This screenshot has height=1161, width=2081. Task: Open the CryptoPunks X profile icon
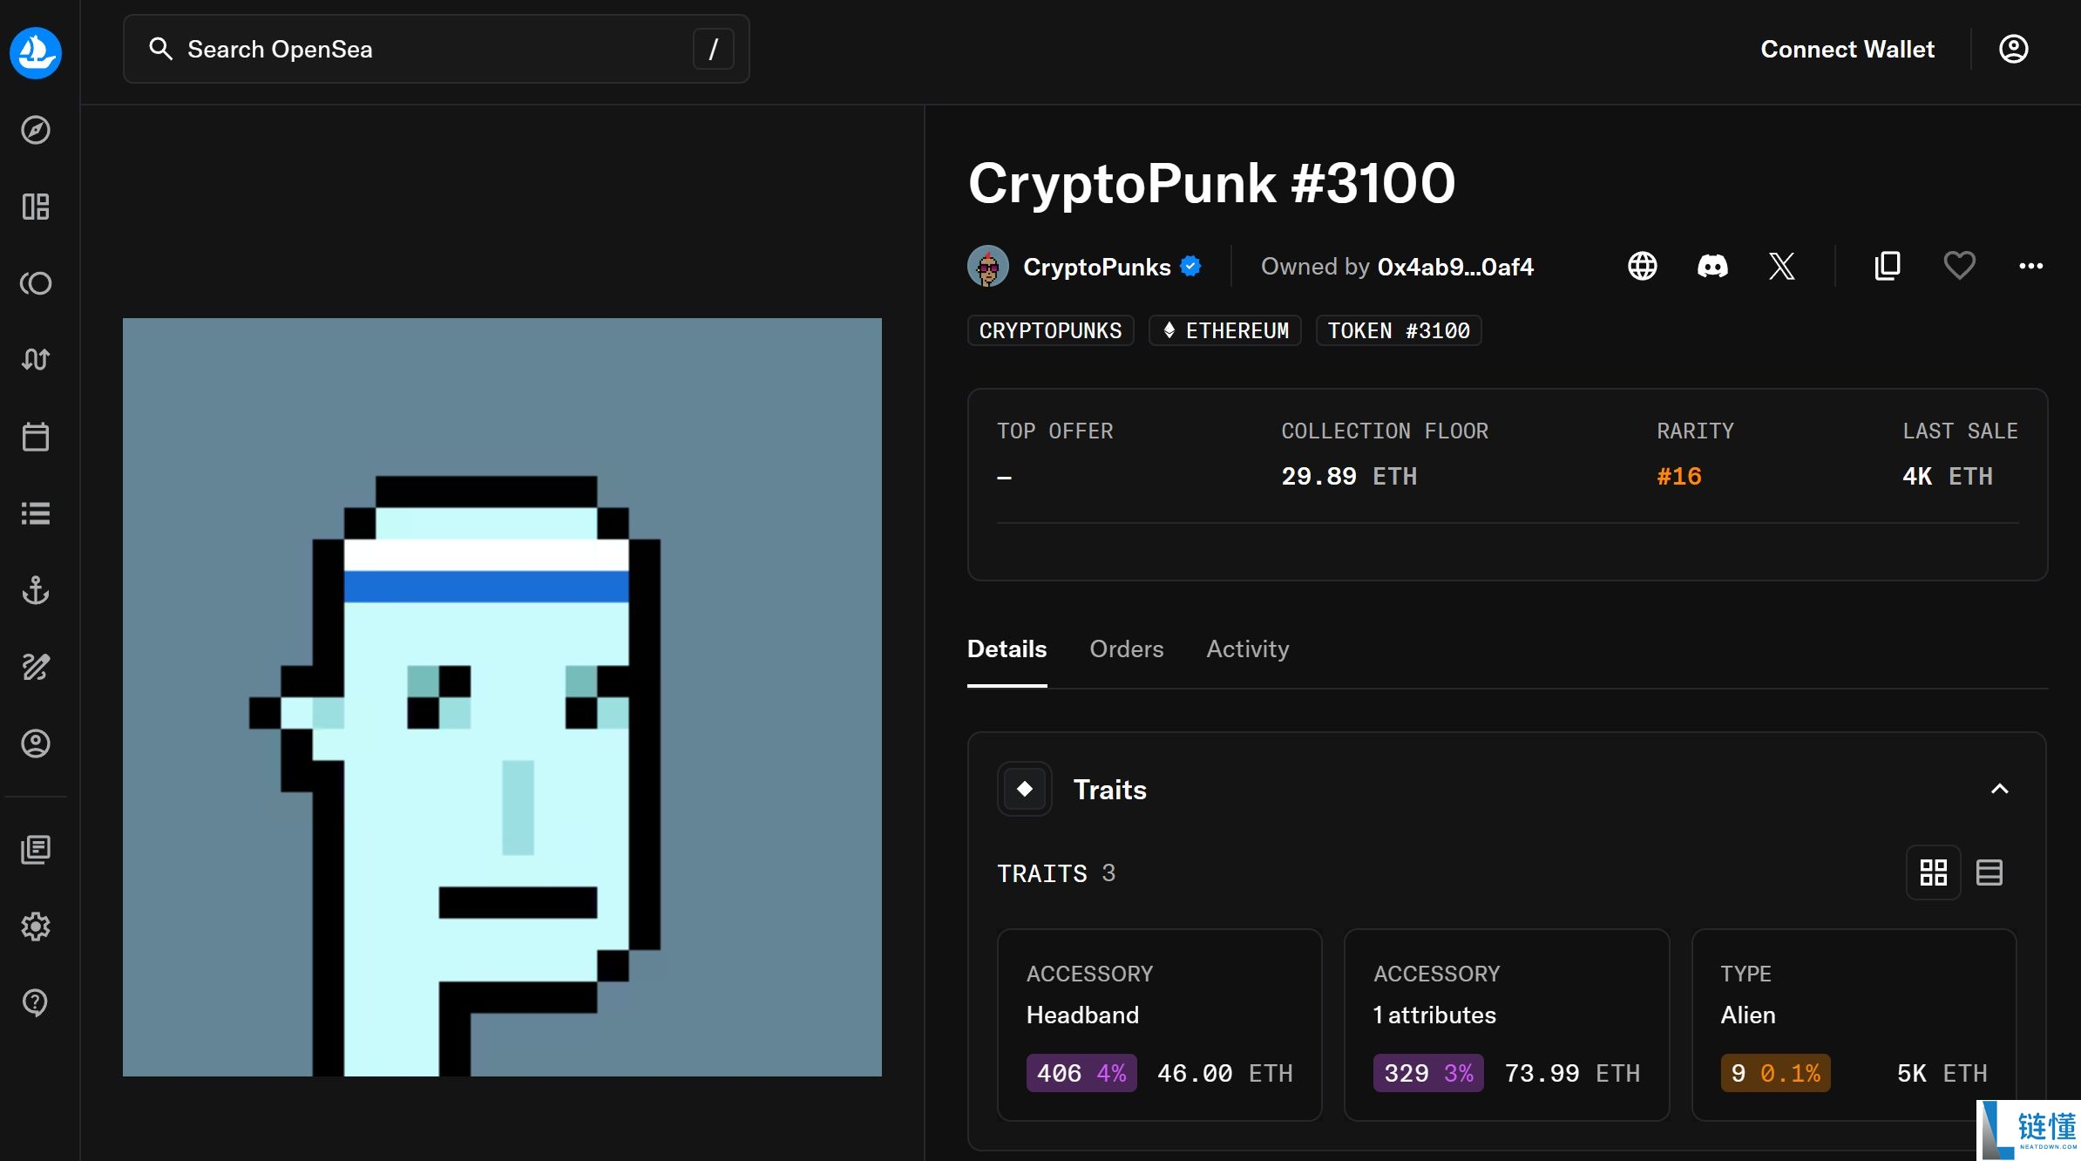(1782, 266)
